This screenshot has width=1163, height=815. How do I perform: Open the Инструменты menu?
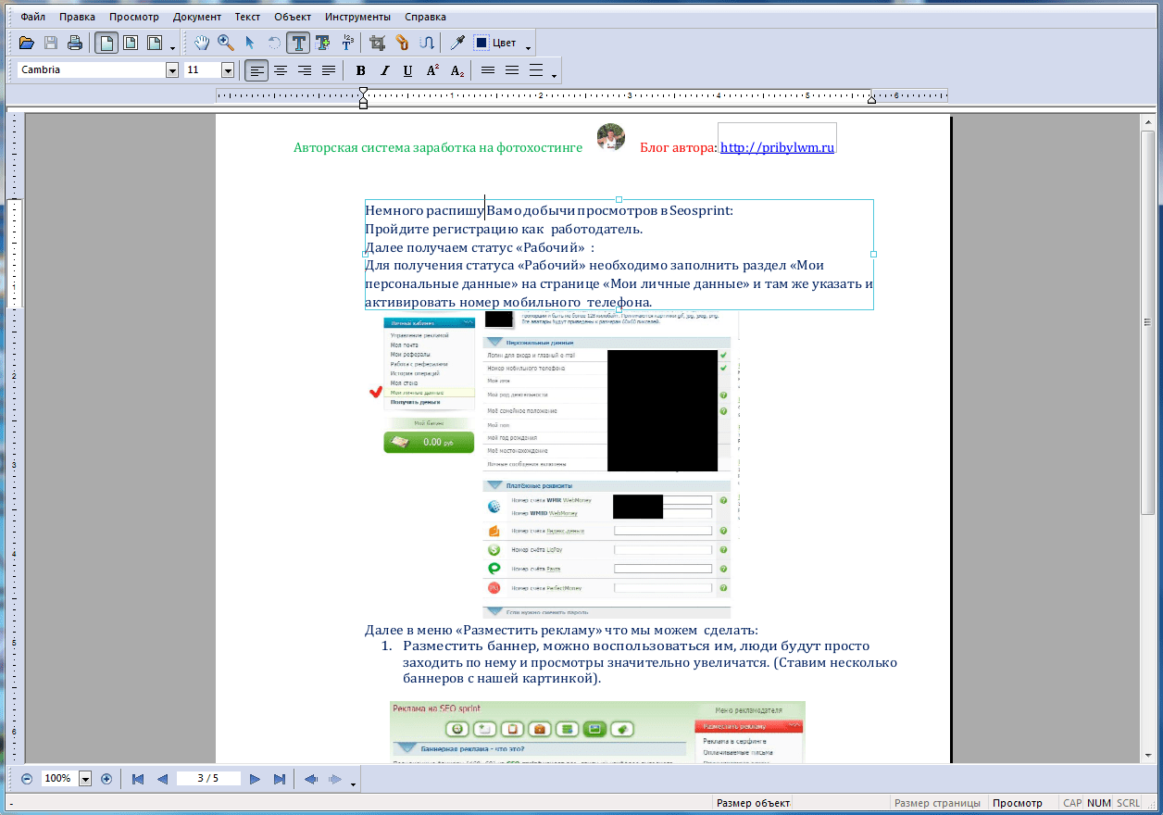click(x=357, y=17)
